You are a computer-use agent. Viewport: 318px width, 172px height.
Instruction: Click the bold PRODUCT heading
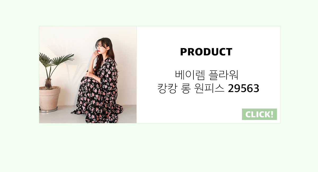pyautogui.click(x=206, y=52)
